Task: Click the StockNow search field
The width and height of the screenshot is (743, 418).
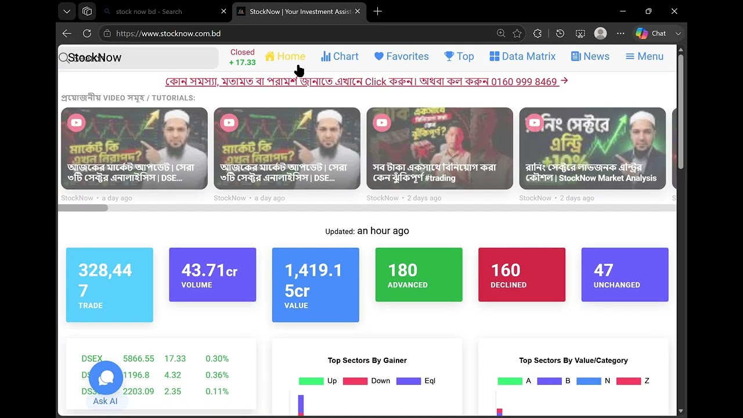Action: [138, 57]
